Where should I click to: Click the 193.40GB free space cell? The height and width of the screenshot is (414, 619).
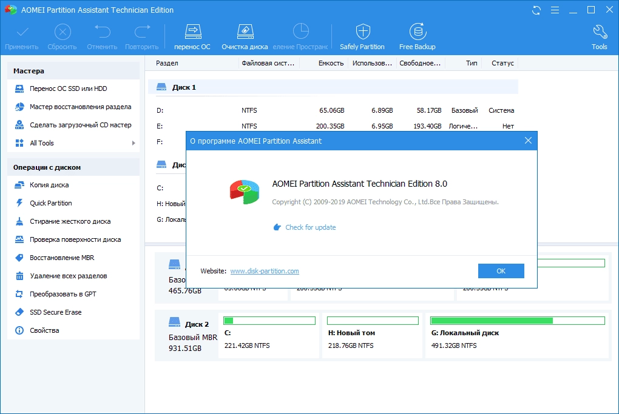click(427, 126)
